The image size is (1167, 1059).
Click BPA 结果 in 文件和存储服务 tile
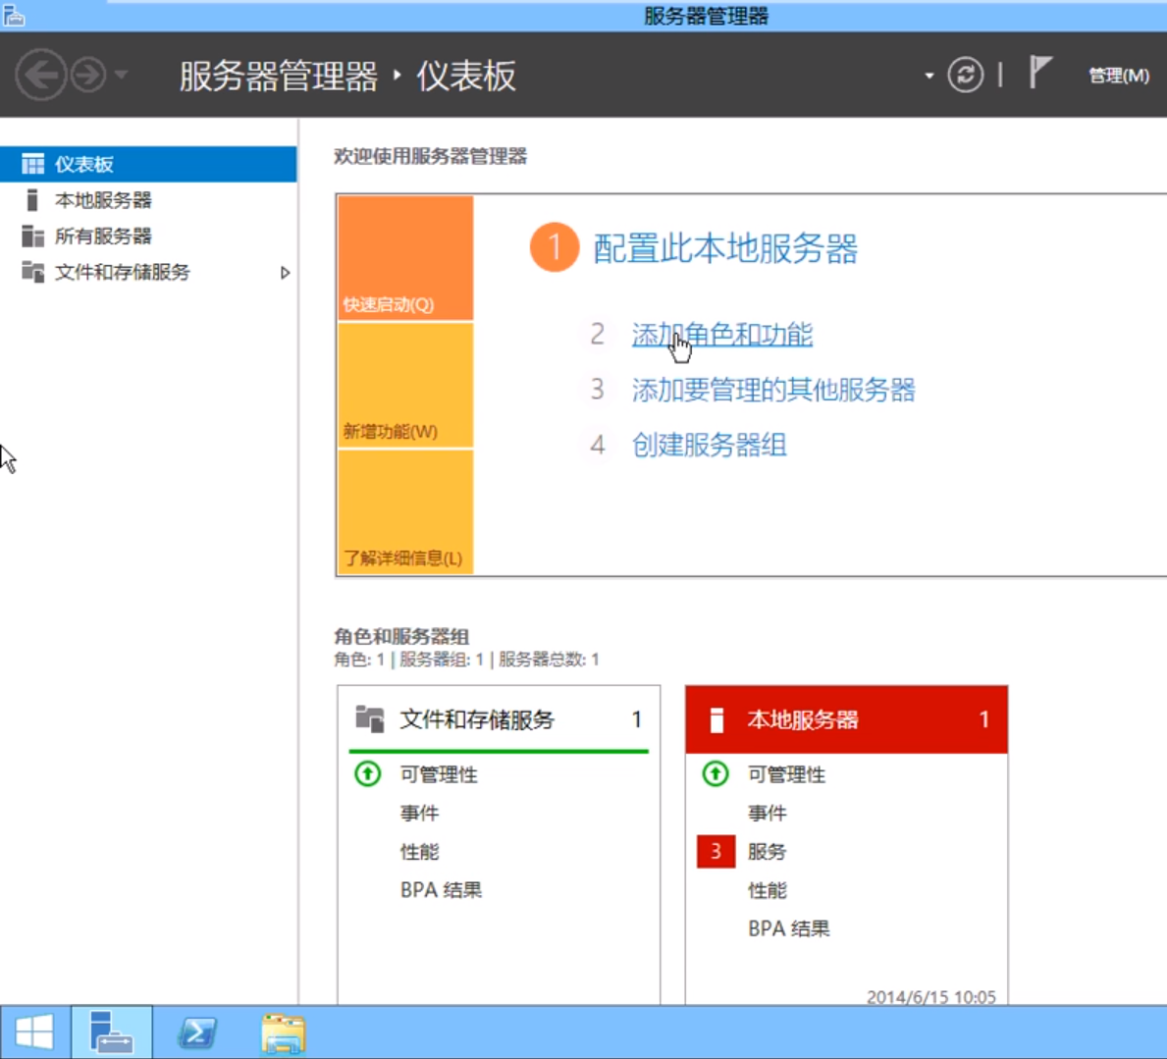[442, 890]
